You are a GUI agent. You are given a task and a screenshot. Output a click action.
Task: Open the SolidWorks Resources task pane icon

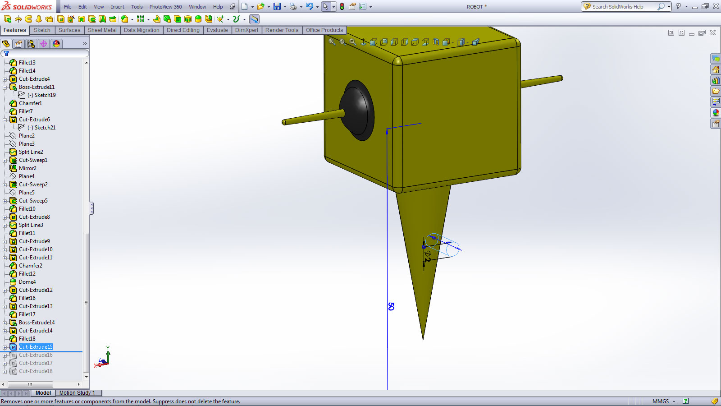click(716, 69)
